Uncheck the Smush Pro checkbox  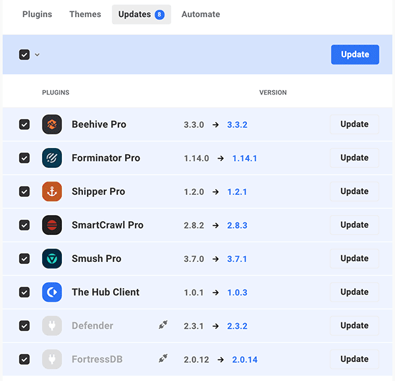[24, 259]
